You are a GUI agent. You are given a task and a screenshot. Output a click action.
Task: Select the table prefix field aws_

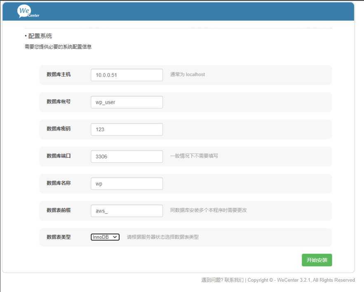click(127, 210)
